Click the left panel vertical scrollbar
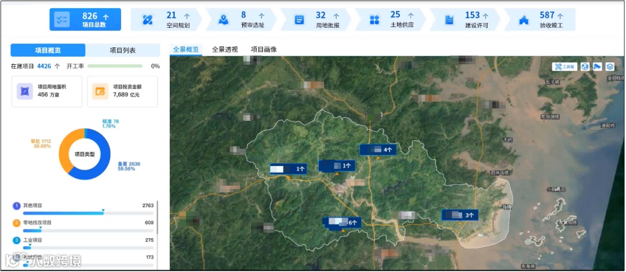The image size is (626, 272). coord(158,218)
